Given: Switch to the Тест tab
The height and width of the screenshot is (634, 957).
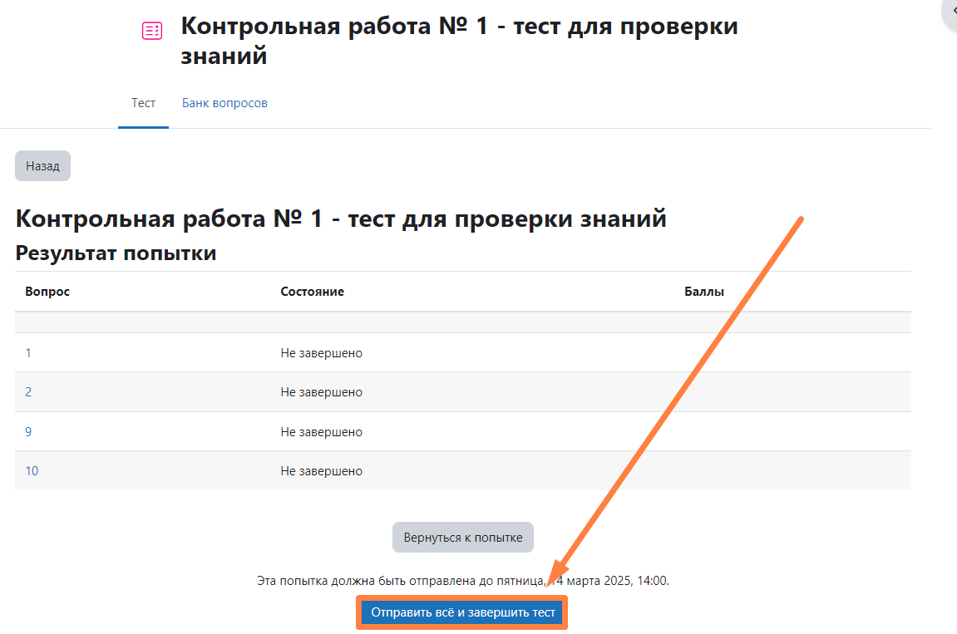Looking at the screenshot, I should coord(143,103).
